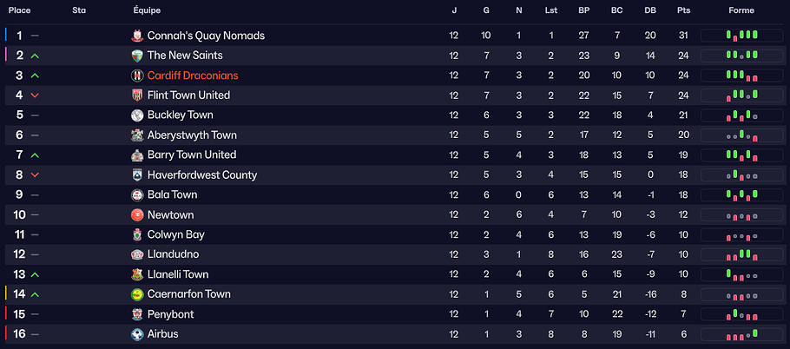
Task: Click The New Saints club crest
Action: [x=137, y=56]
